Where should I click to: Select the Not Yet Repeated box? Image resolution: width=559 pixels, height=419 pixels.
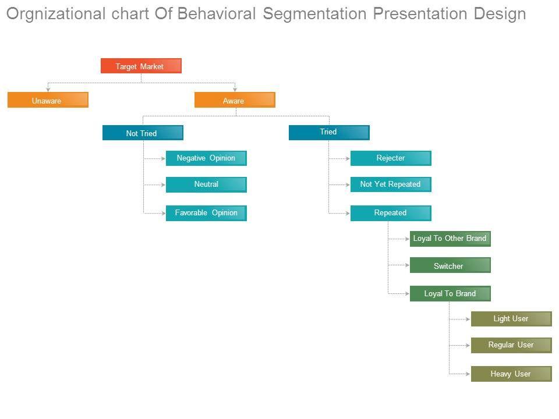coord(391,184)
